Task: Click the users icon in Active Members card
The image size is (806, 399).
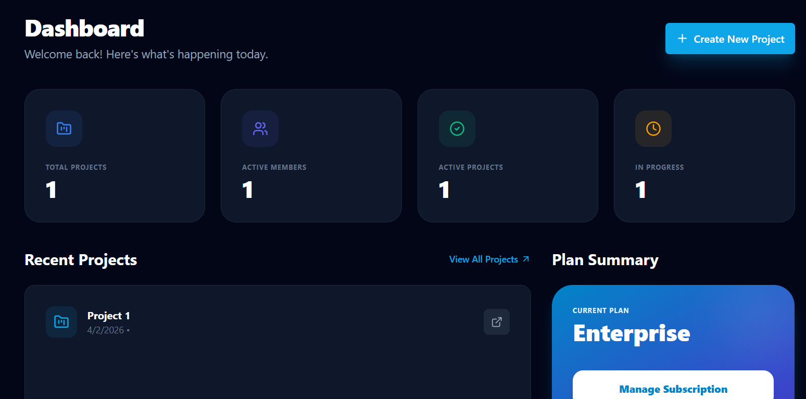Action: 260,128
